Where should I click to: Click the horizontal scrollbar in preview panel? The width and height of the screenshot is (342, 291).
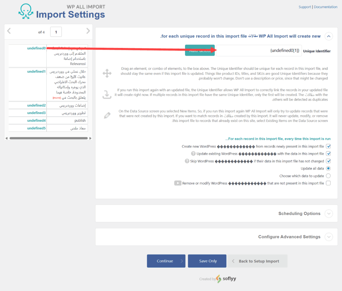[x=47, y=138]
